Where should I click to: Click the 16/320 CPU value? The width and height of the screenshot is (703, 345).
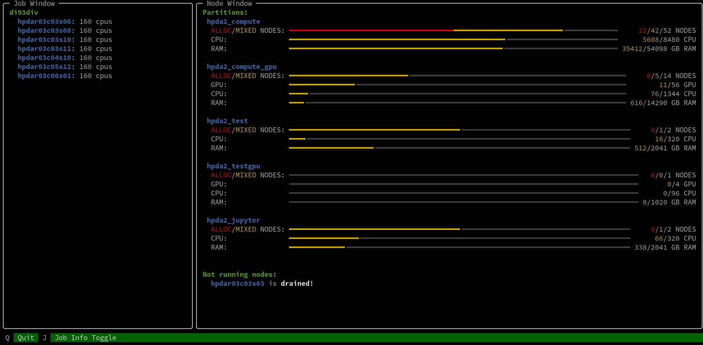click(675, 139)
